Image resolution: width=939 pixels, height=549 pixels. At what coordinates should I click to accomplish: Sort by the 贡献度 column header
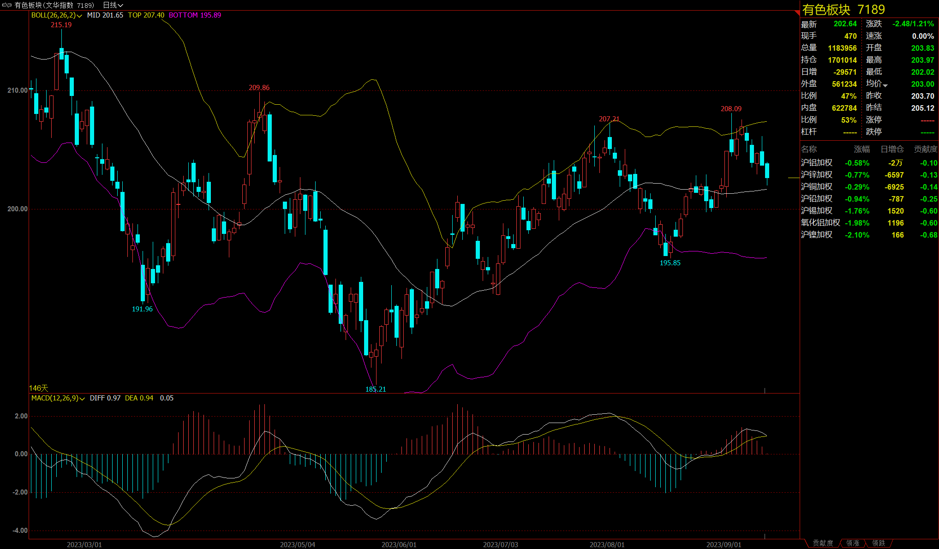926,149
